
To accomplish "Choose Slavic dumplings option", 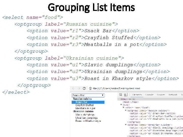I will 85,115.
